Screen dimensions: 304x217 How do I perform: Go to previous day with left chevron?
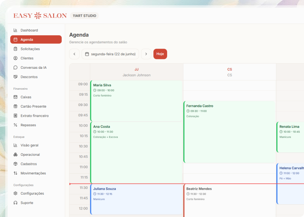pos(74,54)
